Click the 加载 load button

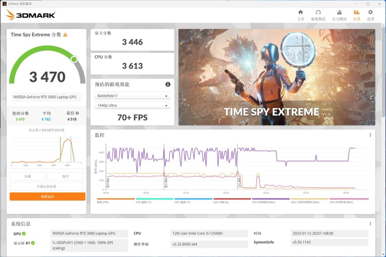tap(28, 176)
